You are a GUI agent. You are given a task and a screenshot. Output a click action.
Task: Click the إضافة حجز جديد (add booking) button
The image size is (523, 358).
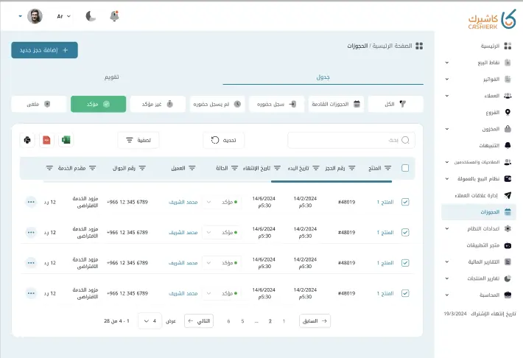point(44,50)
